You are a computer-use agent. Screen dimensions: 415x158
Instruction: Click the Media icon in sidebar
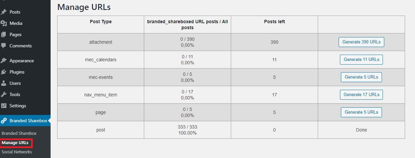[x=4, y=23]
